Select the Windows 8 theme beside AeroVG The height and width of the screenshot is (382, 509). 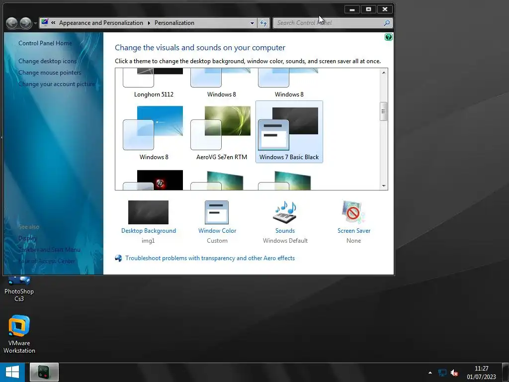[x=154, y=132]
